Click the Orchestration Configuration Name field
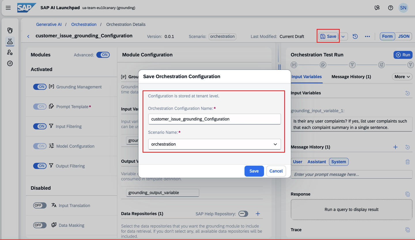The height and width of the screenshot is (240, 415). [214, 119]
